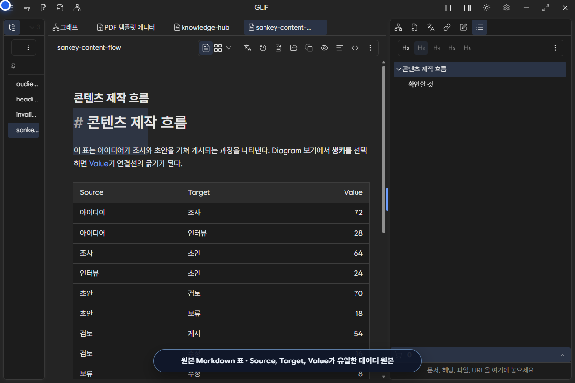Click the 인터뷰 target cell
This screenshot has height=383, width=575.
pyautogui.click(x=230, y=233)
